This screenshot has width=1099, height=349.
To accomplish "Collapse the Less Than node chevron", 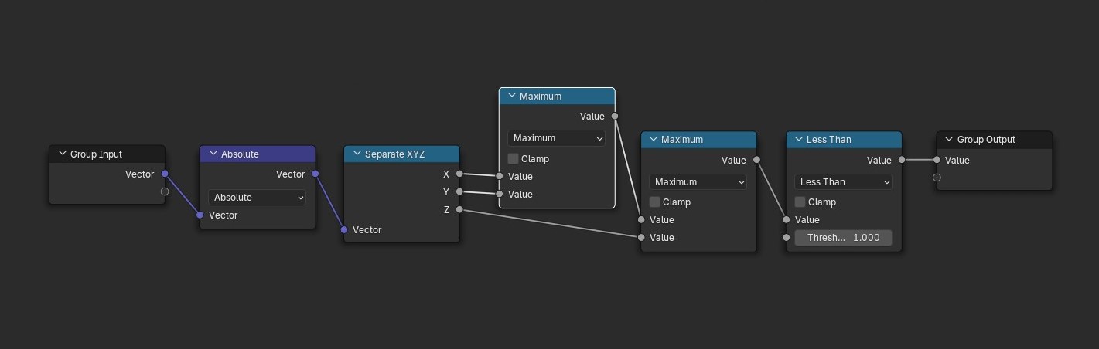I will 798,139.
